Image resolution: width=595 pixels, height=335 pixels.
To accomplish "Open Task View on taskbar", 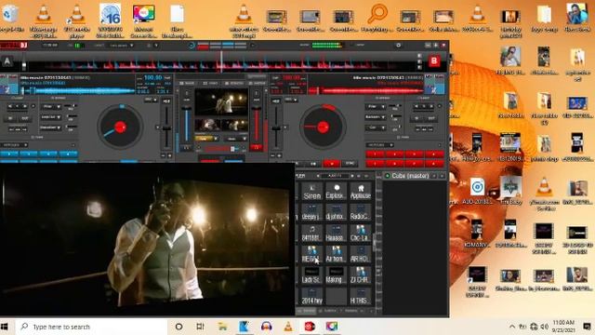I will pyautogui.click(x=200, y=327).
